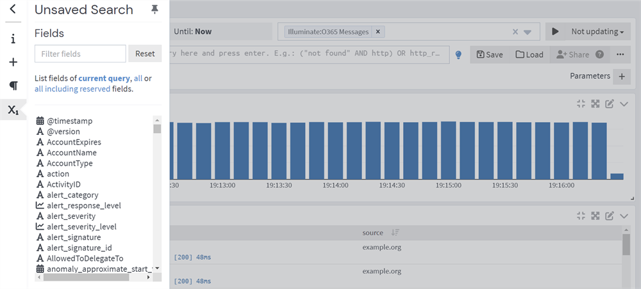
Task: Open the search description info section
Action: point(13,38)
